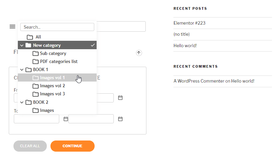Click the Sub category folder icon

coord(35,53)
